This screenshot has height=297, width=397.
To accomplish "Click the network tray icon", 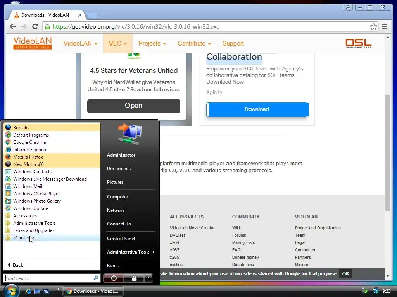I will pyautogui.click(x=375, y=291).
